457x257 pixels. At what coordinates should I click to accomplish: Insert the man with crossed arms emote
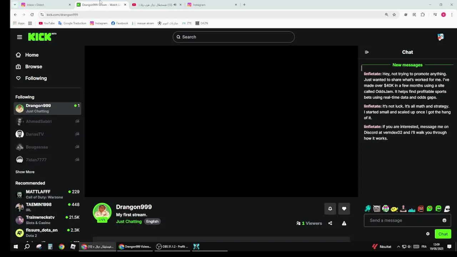[x=403, y=209]
